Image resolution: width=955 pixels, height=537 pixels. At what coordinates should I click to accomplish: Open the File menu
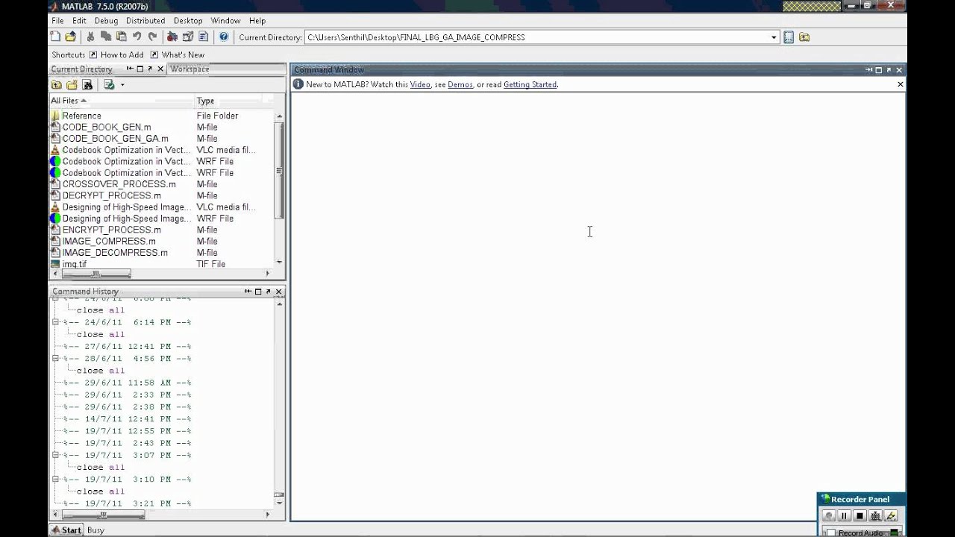coord(57,21)
